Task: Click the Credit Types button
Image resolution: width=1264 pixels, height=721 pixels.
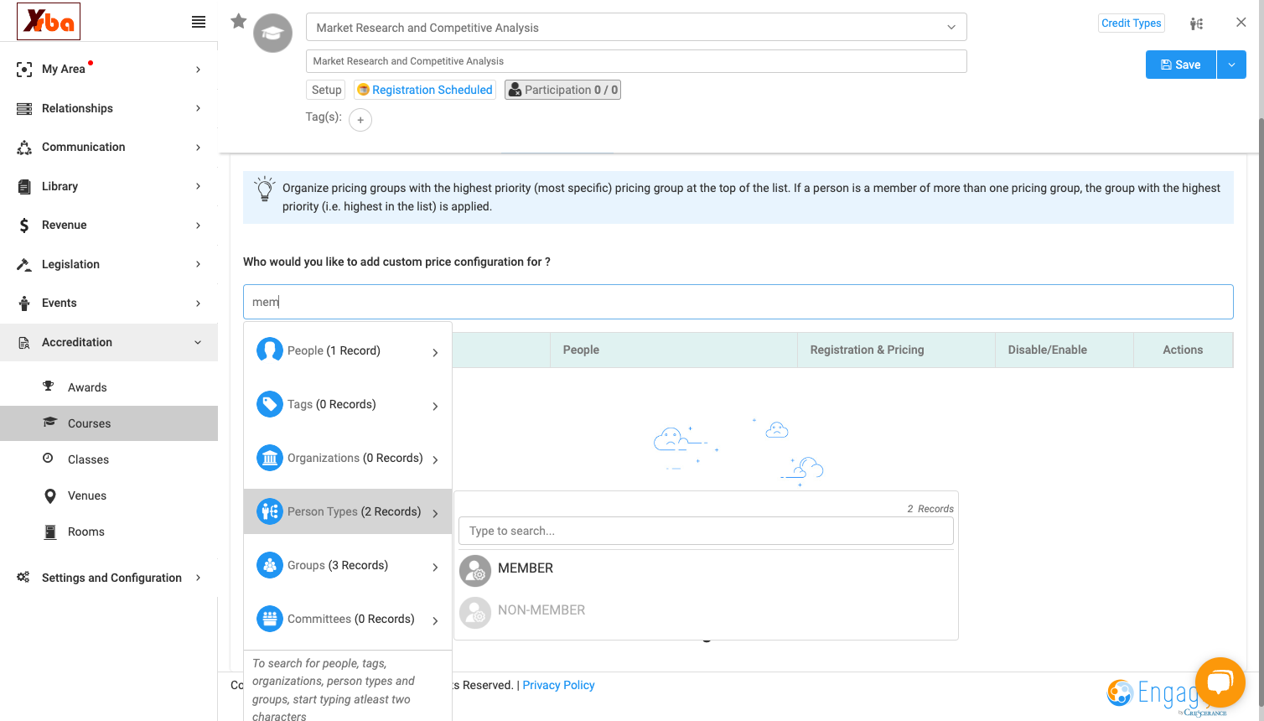Action: click(x=1132, y=23)
